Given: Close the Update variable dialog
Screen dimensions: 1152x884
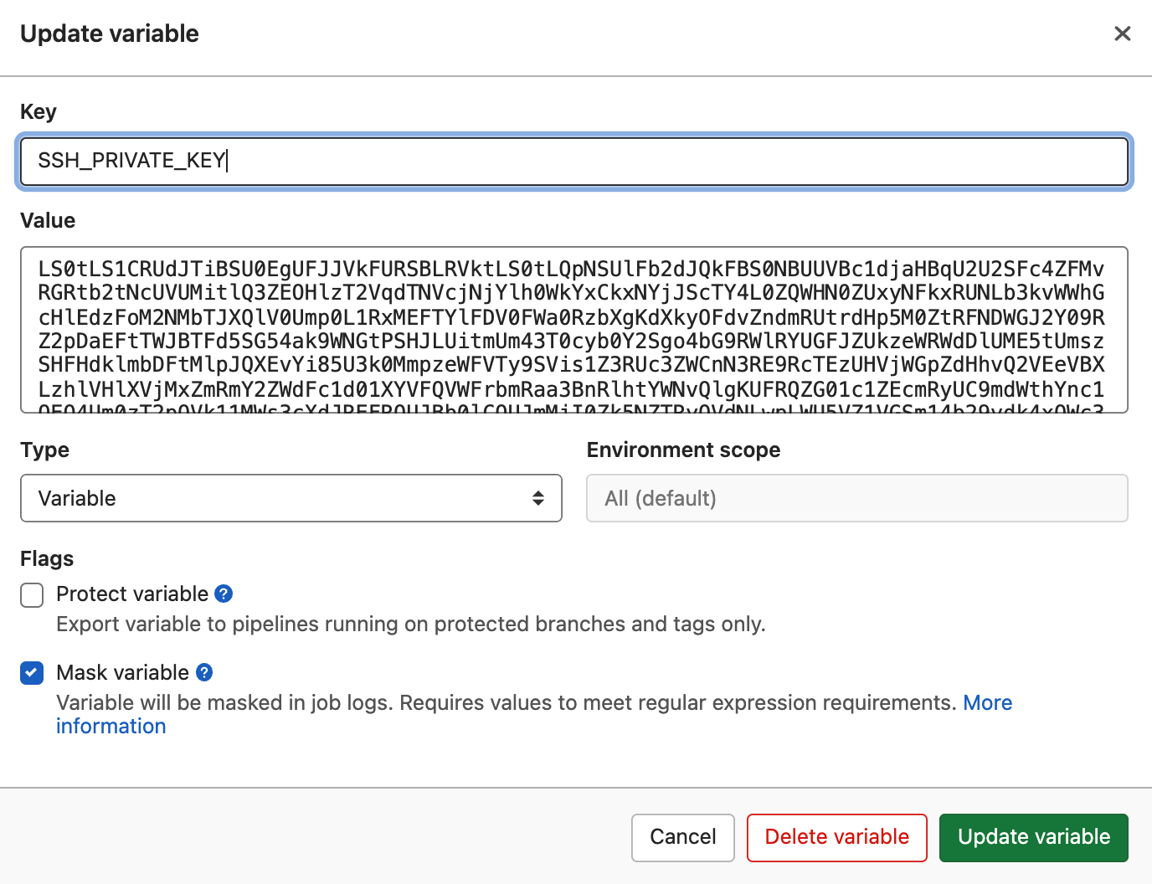Looking at the screenshot, I should point(1122,33).
